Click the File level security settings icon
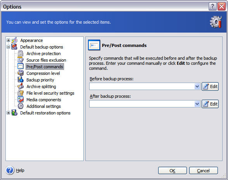The width and height of the screenshot is (228, 180). click(x=20, y=93)
